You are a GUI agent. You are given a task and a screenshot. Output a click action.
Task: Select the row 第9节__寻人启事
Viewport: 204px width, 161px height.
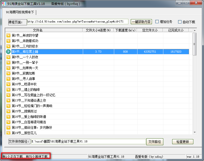click(x=97, y=79)
